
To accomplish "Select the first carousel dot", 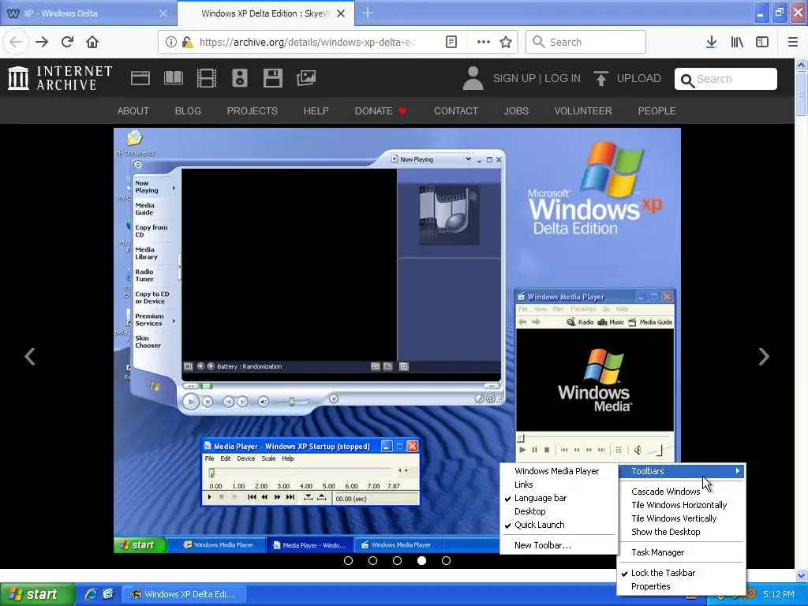I will [348, 561].
